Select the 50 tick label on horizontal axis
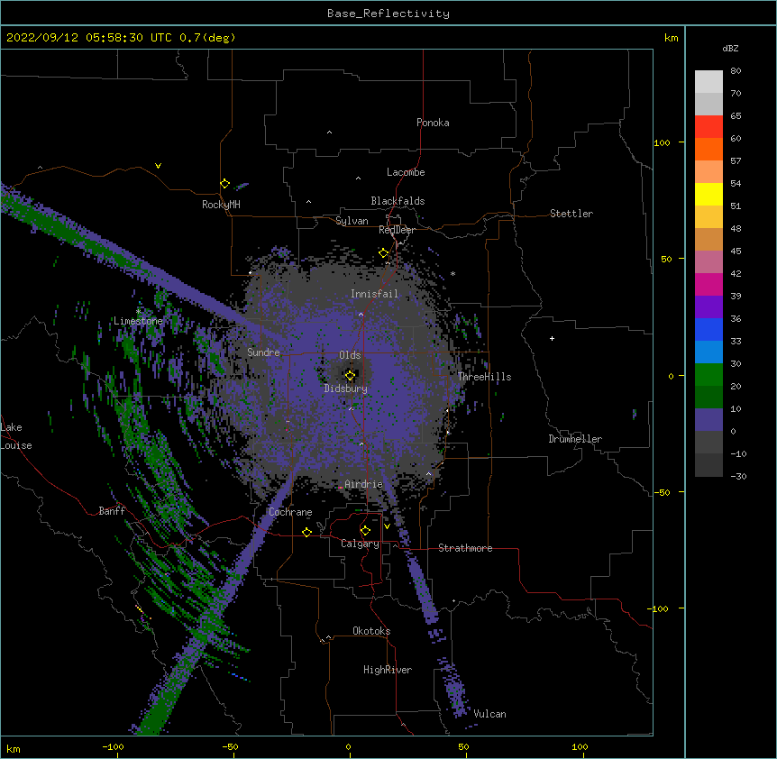 coord(463,746)
